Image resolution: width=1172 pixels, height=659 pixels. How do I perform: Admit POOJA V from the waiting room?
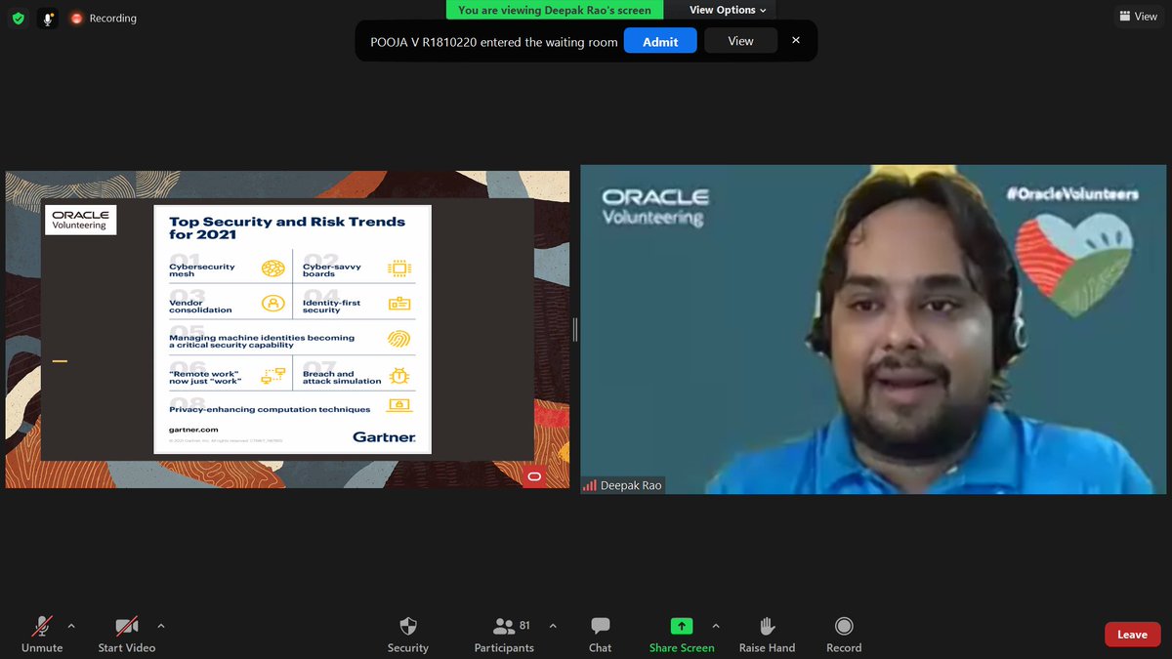pos(660,40)
